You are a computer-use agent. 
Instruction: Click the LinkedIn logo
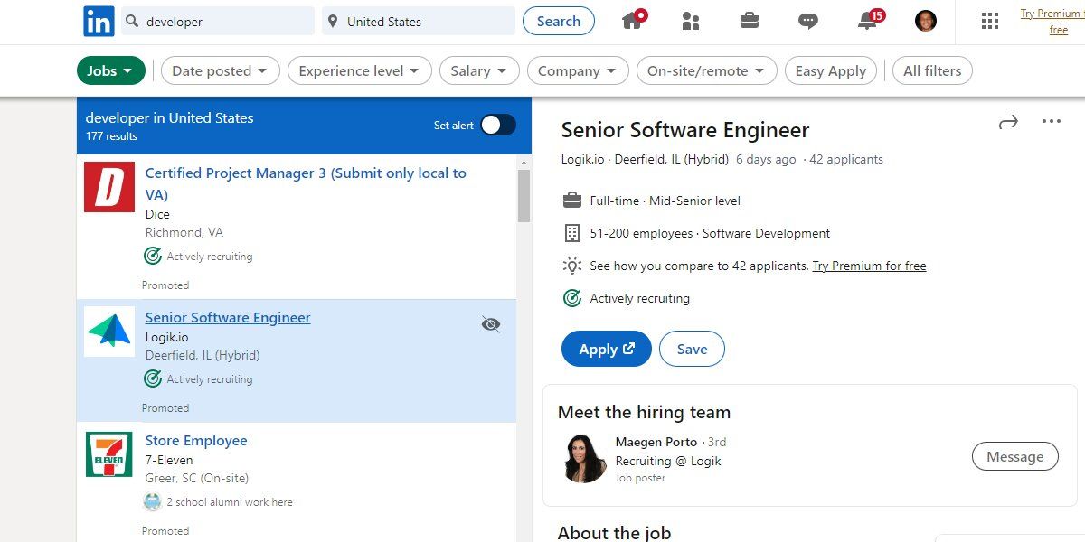pos(99,21)
